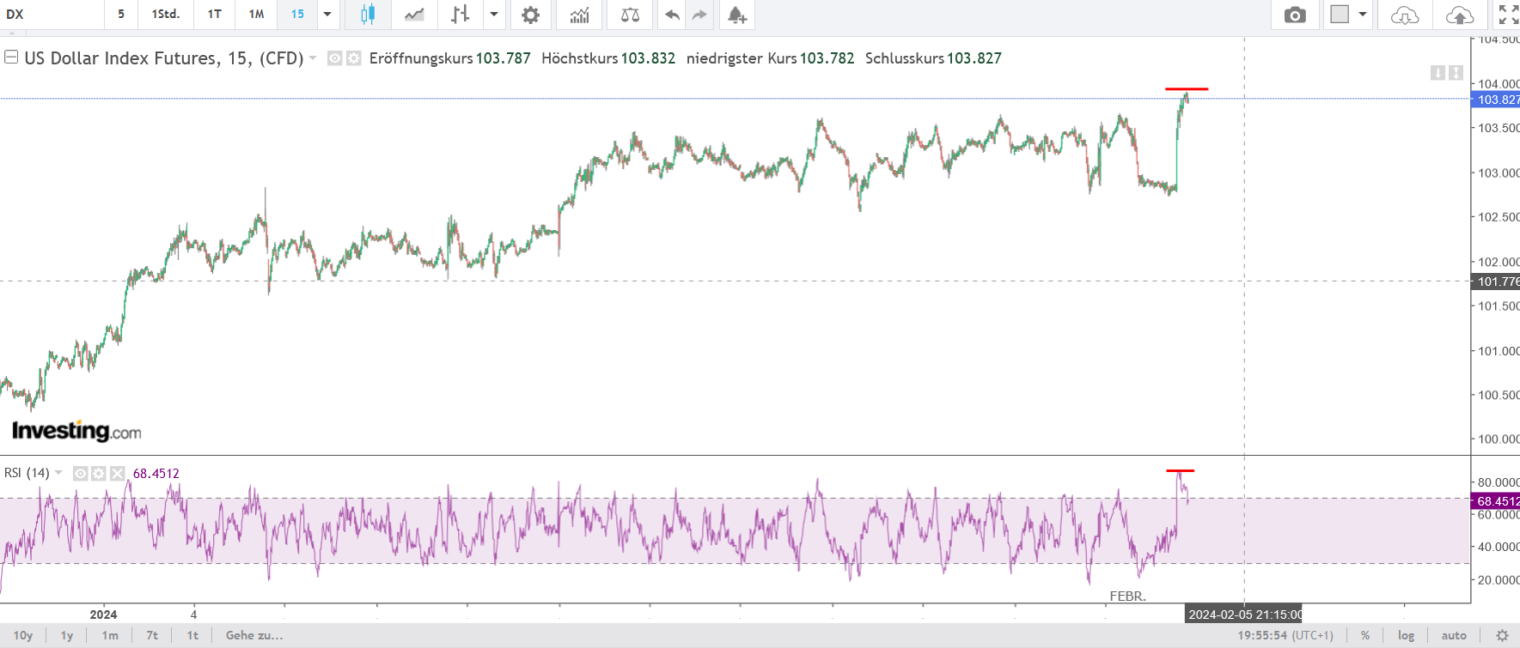Collapse the US Dollar Index Futures legend box
The image size is (1520, 648).
(11, 58)
